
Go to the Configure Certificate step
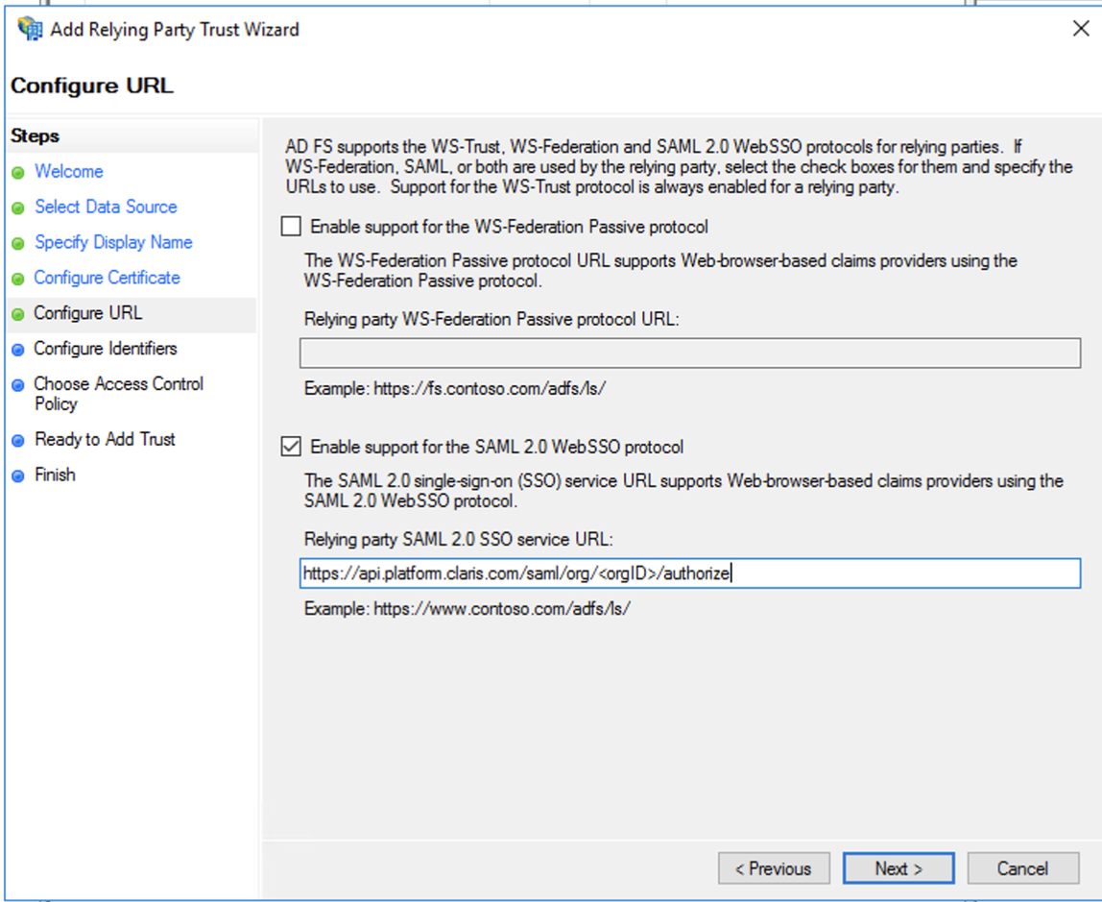click(107, 278)
